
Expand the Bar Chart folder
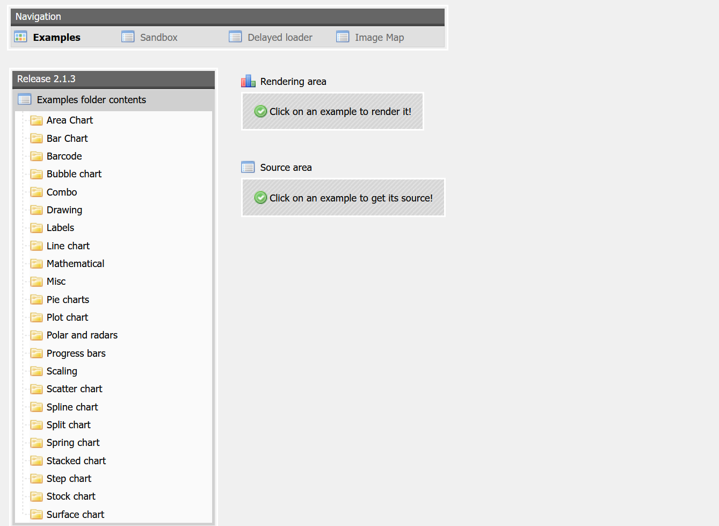point(67,139)
